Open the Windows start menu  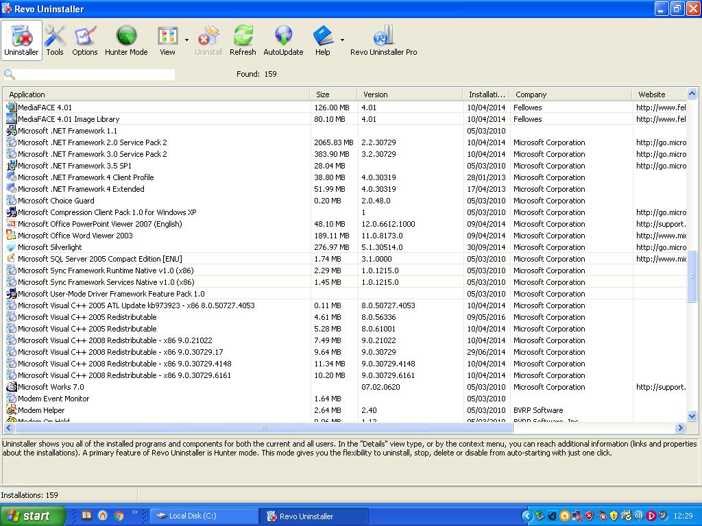[x=32, y=516]
